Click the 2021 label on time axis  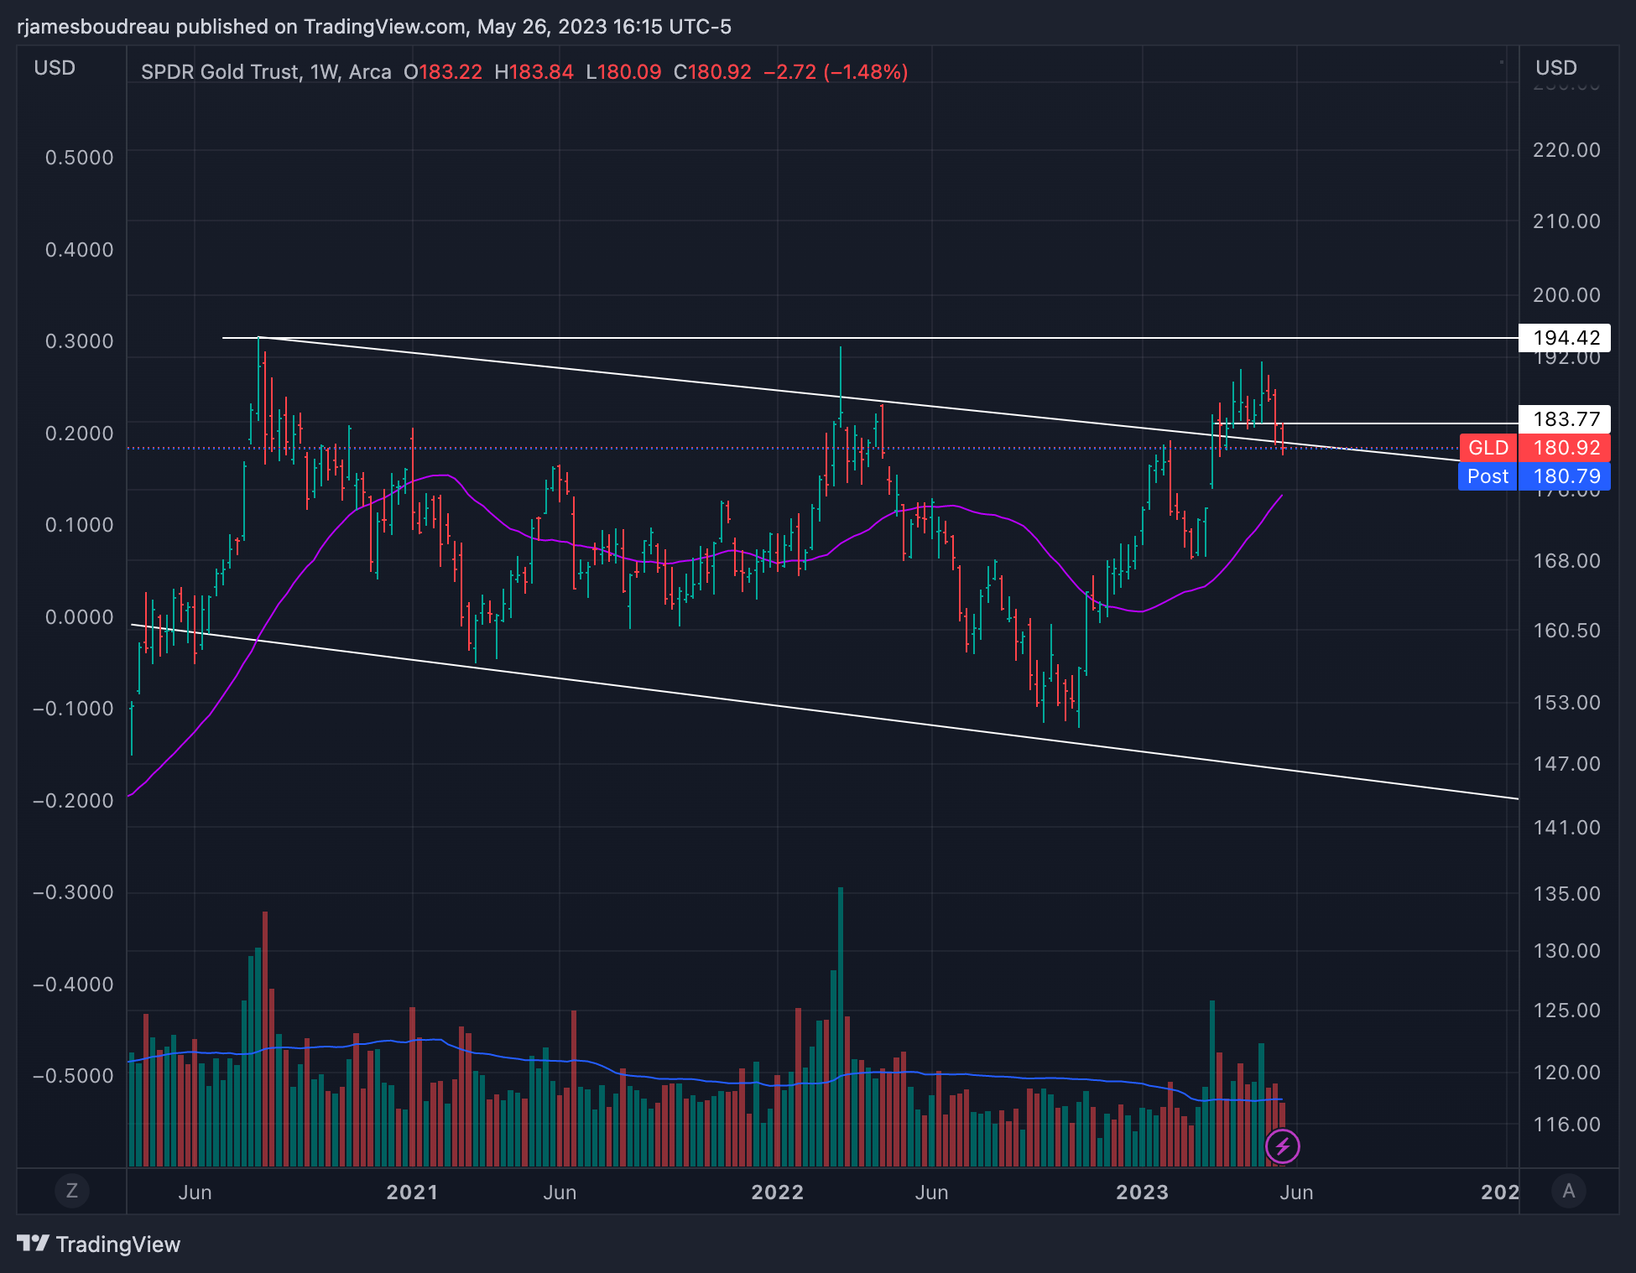point(412,1192)
